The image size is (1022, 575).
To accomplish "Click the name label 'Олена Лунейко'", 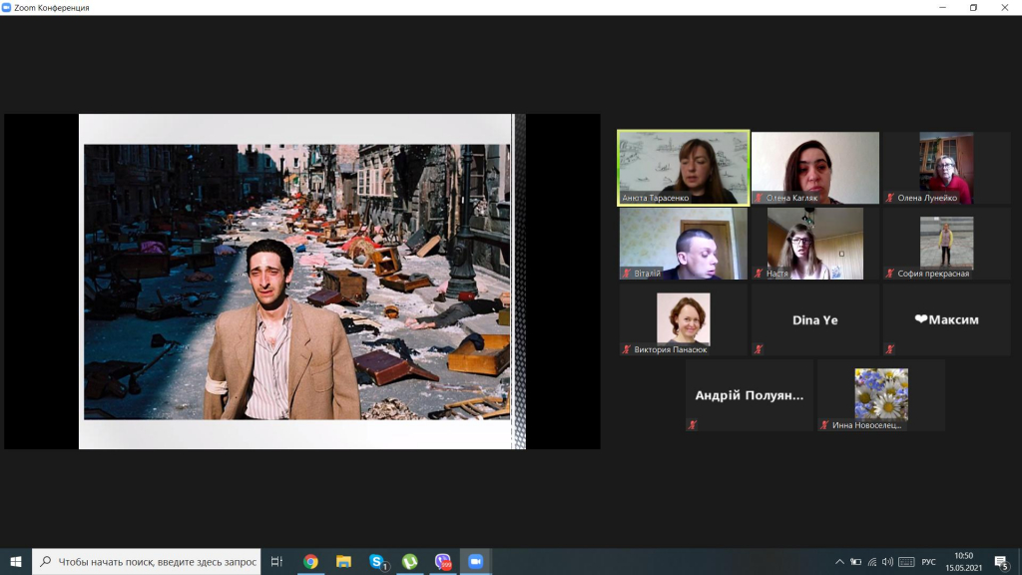I will (927, 198).
